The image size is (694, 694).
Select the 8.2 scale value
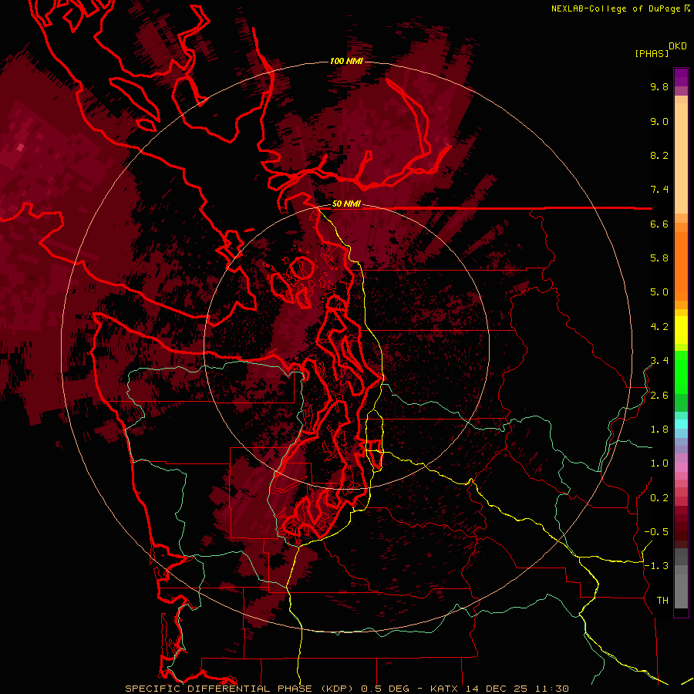[659, 155]
